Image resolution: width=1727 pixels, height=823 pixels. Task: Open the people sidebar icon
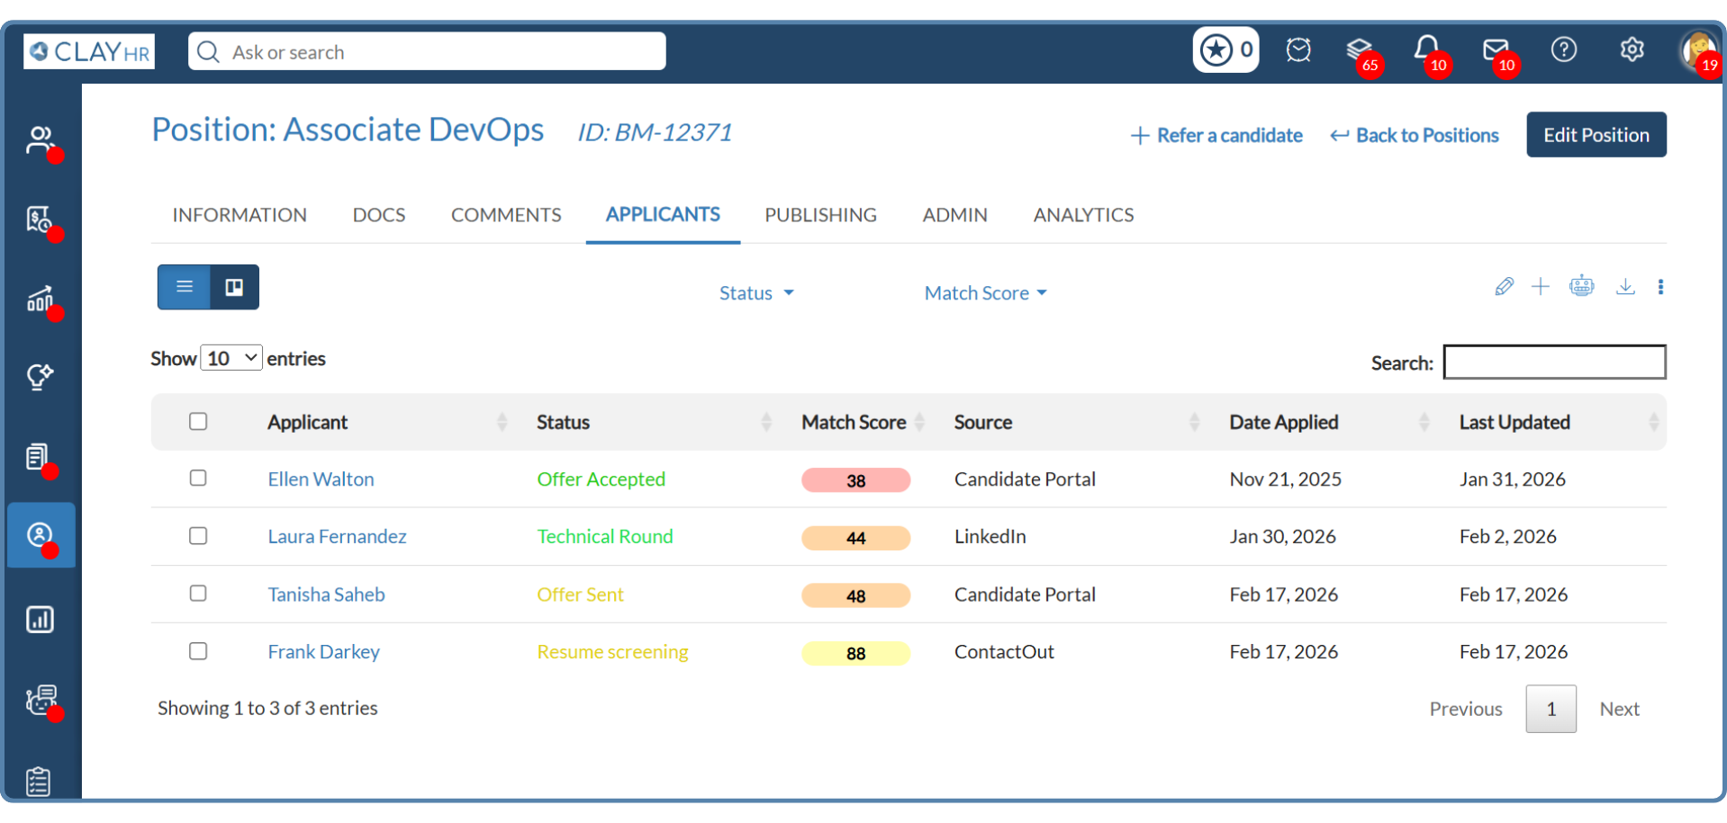pos(41,139)
